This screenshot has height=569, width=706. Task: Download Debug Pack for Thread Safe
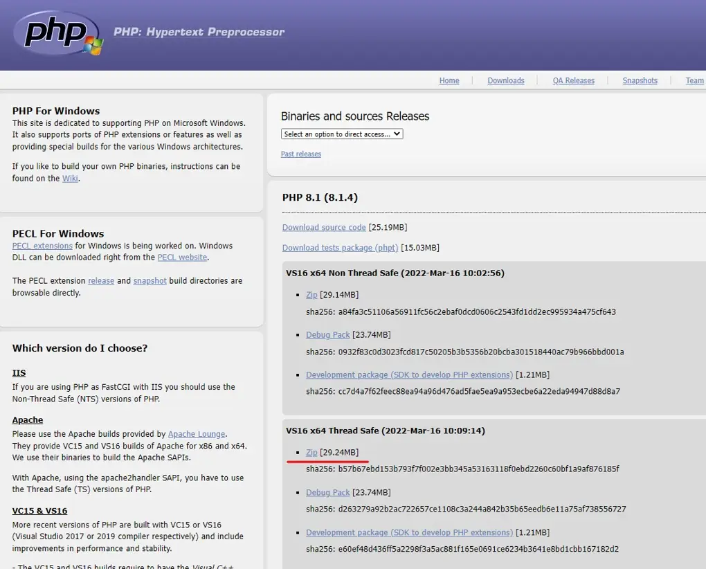point(328,492)
